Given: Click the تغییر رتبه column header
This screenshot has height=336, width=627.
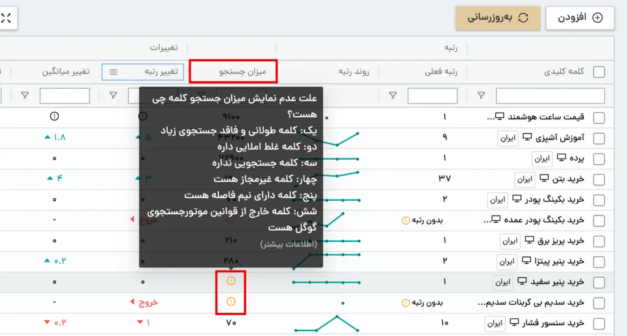Looking at the screenshot, I should [161, 72].
